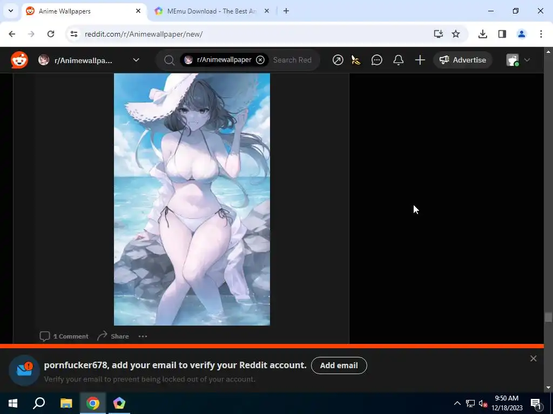The width and height of the screenshot is (553, 414).
Task: Open a new browser tab
Action: (286, 11)
